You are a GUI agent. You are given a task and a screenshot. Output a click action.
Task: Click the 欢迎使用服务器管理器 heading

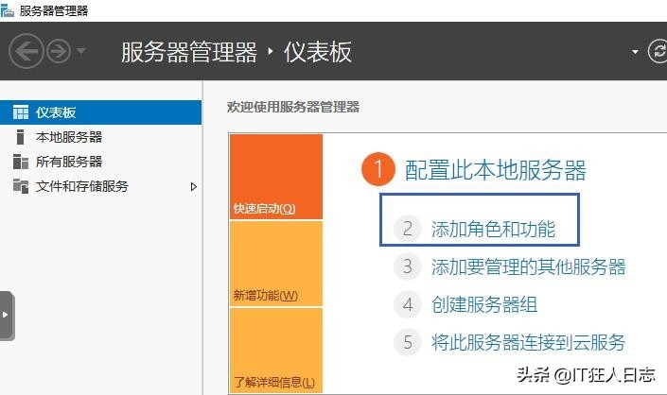click(293, 107)
